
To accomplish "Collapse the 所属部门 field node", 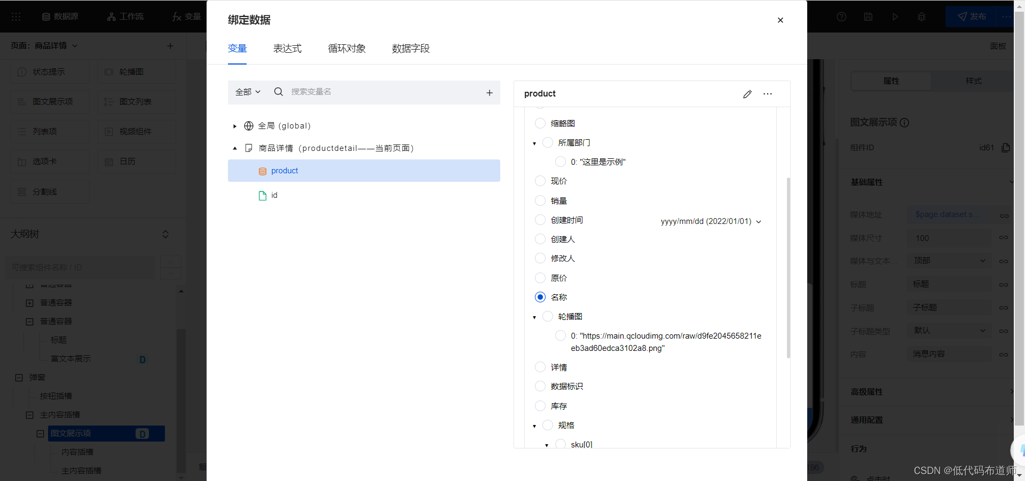I will click(x=534, y=143).
